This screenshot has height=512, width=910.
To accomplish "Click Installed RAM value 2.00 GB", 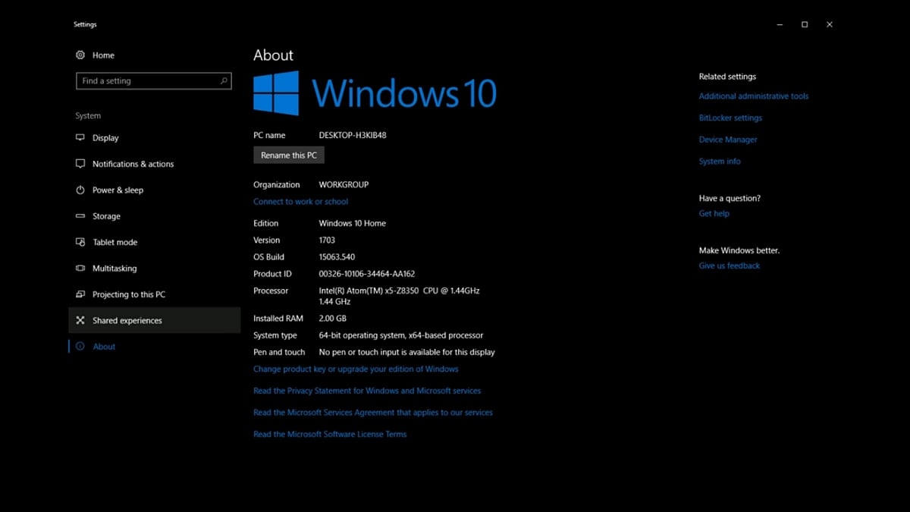I will pyautogui.click(x=333, y=319).
